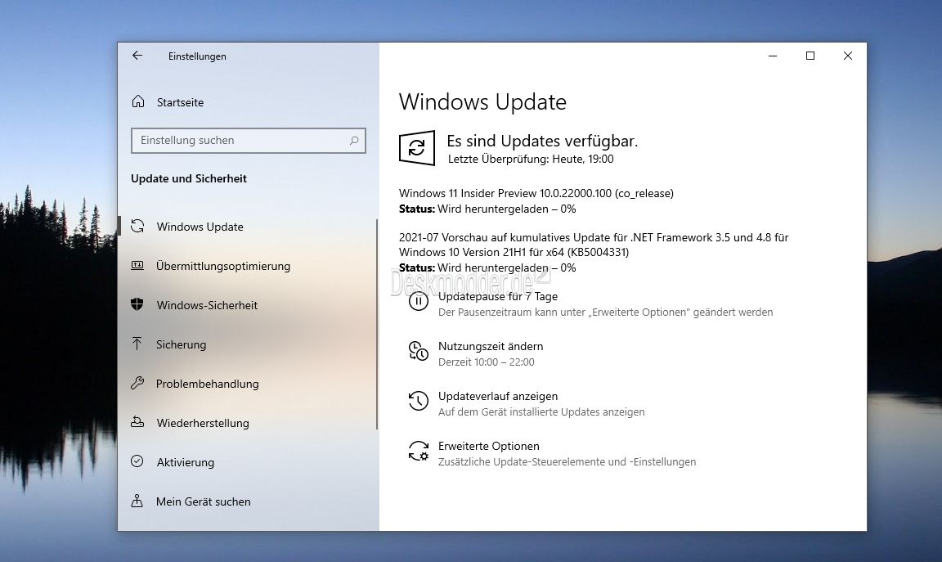Click the KB5004331 .NET Framework update entry
Screen dimensions: 942x562
(x=594, y=245)
